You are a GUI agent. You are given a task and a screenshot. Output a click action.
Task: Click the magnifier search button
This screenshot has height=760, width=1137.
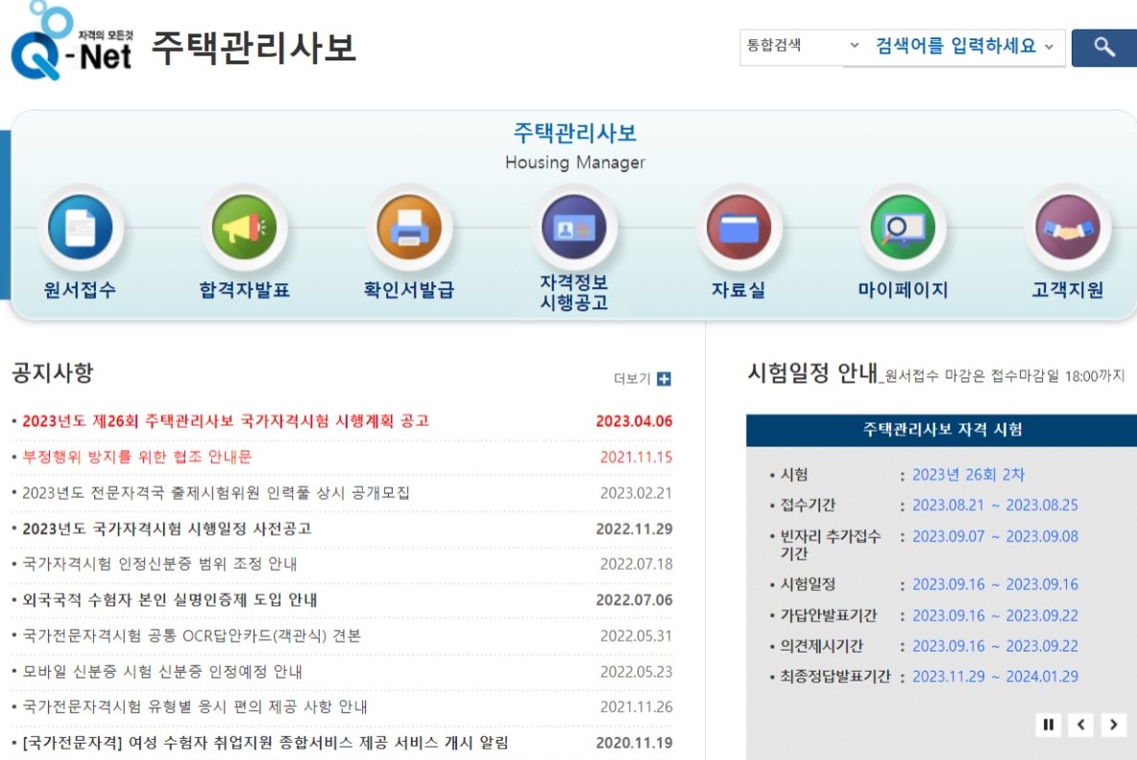point(1103,48)
